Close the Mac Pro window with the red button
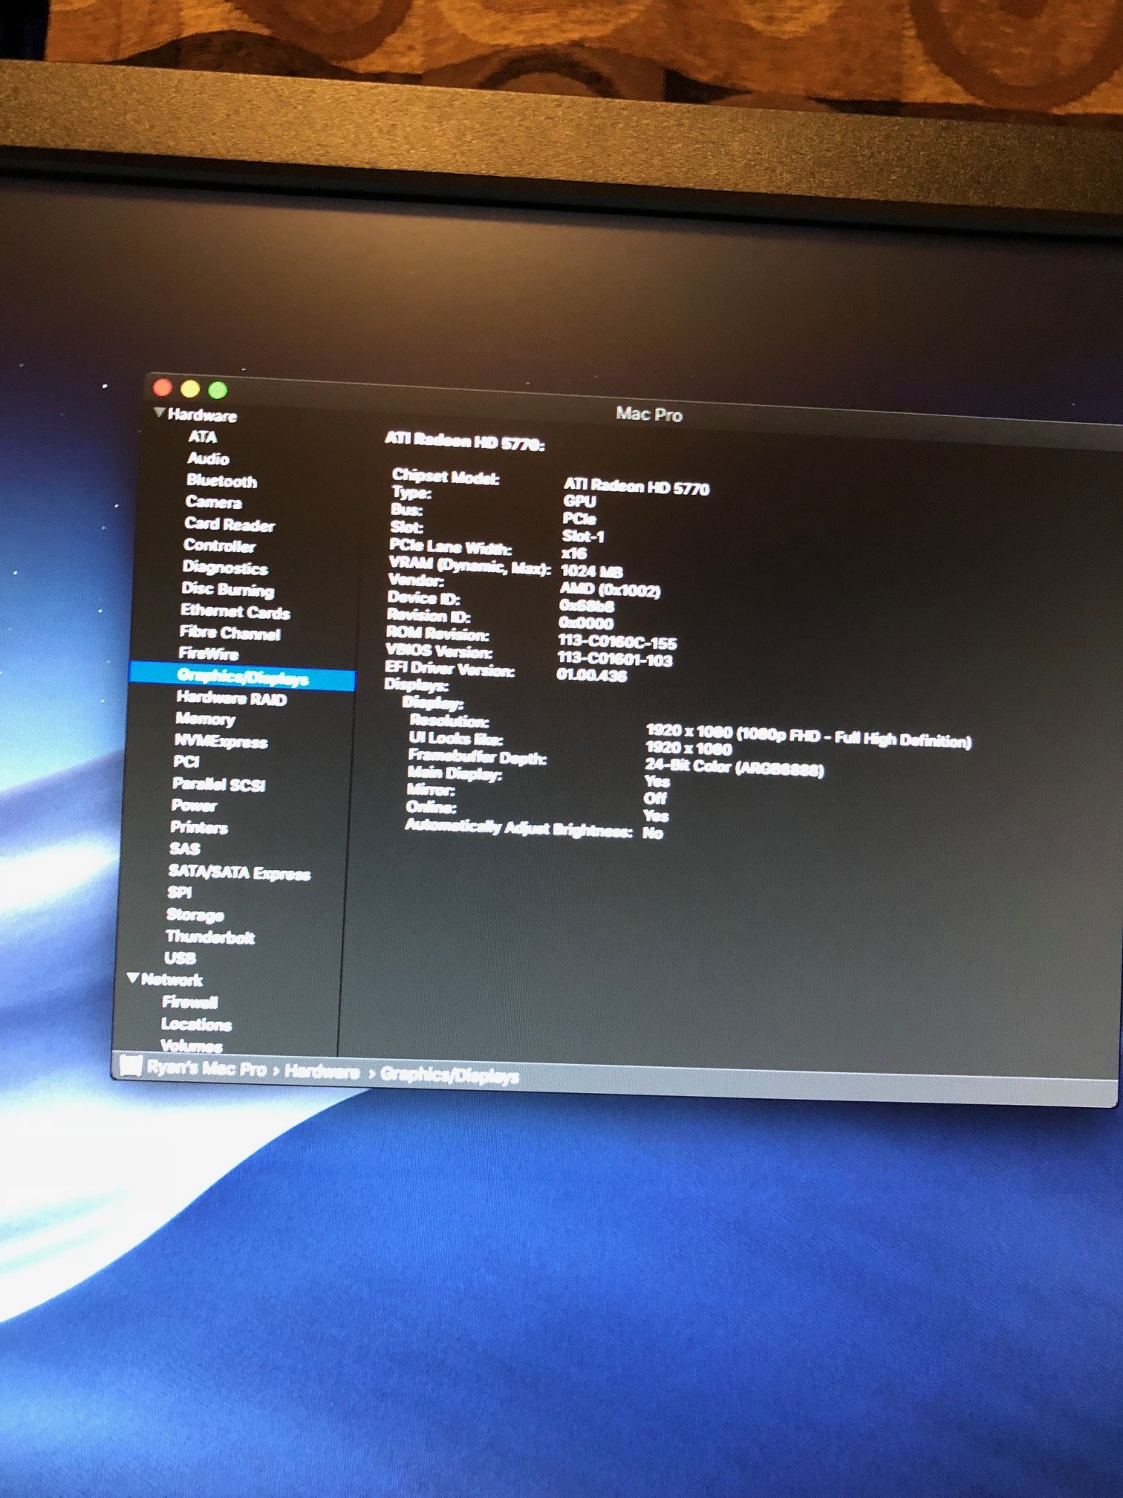Image resolution: width=1123 pixels, height=1498 pixels. 163,387
